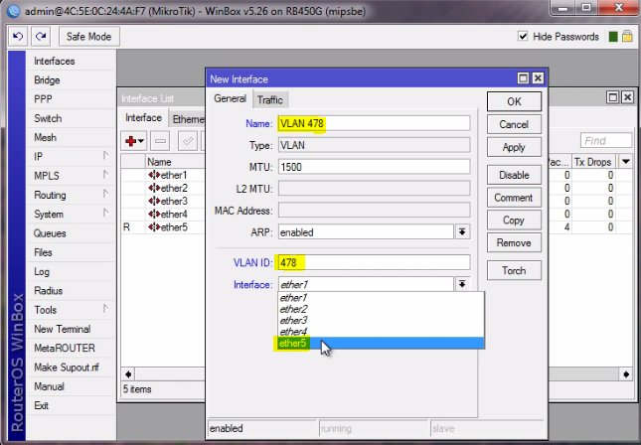The image size is (641, 445).
Task: Open Queues in the sidebar menu
Action: pos(72,233)
